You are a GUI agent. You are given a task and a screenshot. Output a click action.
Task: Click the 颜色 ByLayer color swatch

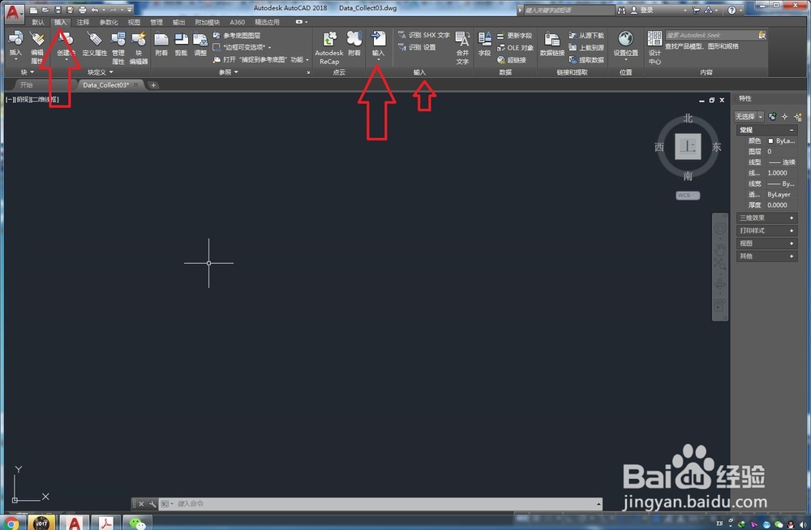click(x=770, y=140)
